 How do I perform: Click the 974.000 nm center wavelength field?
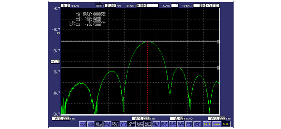pyautogui.click(x=141, y=118)
